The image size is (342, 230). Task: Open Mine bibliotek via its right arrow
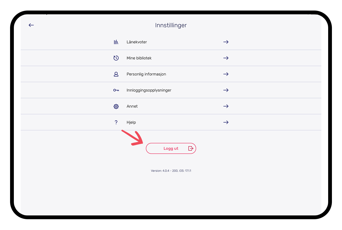click(226, 58)
